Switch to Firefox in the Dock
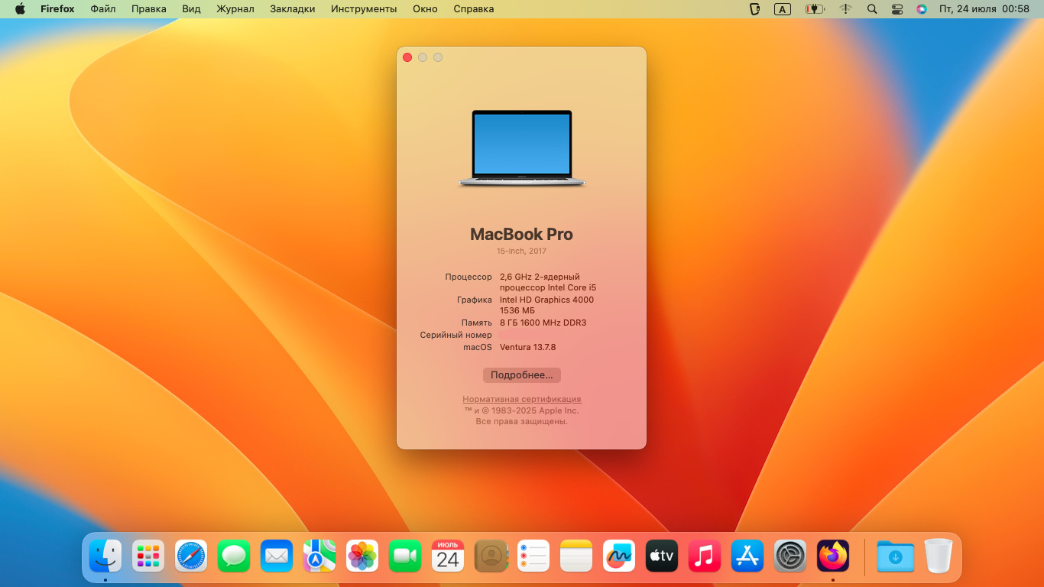This screenshot has width=1044, height=587. 833,556
